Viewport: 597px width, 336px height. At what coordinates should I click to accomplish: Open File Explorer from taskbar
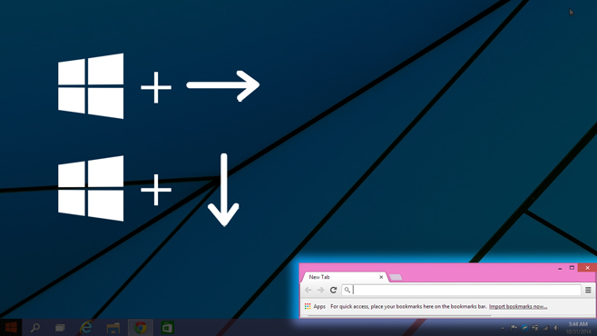(113, 328)
